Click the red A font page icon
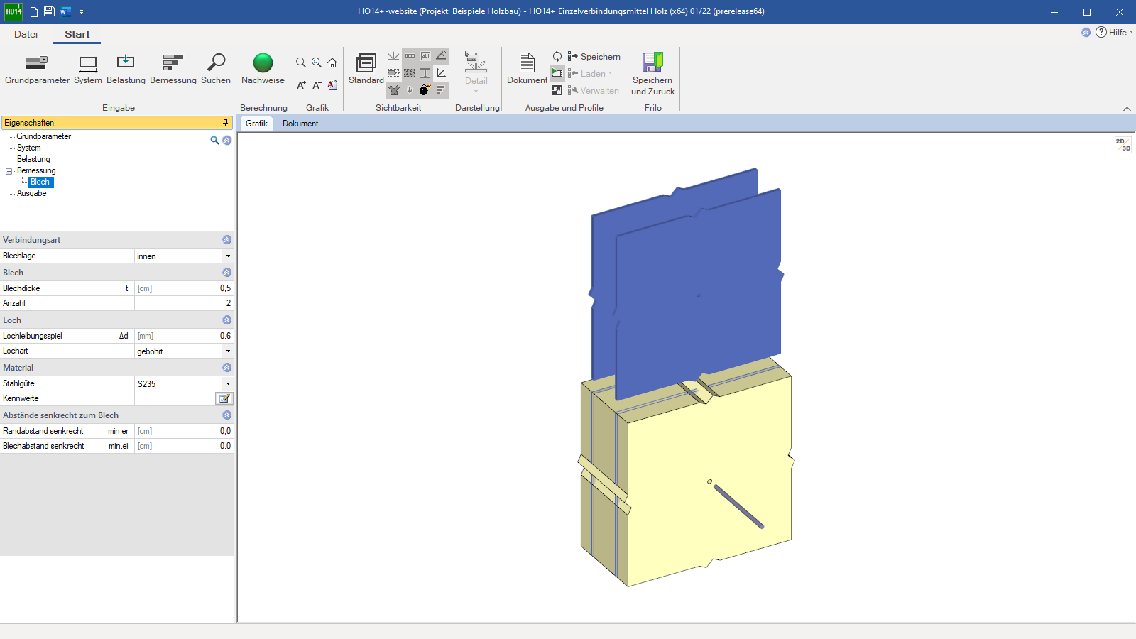Viewport: 1136px width, 639px height. click(x=332, y=85)
